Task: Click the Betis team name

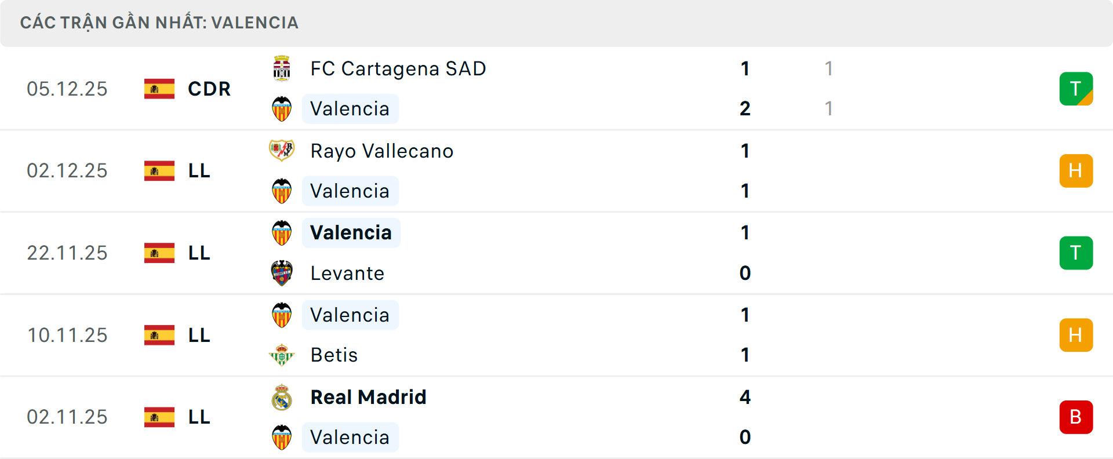Action: (x=334, y=355)
